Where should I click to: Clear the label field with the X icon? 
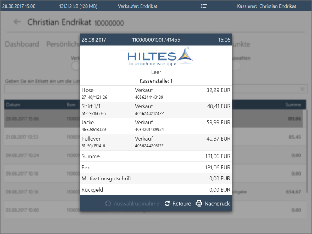(x=302, y=89)
